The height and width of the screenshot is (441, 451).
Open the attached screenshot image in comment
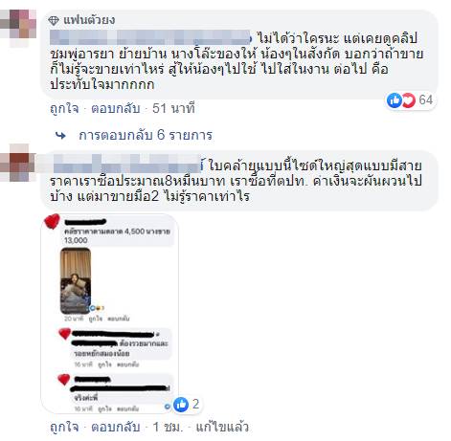point(109,313)
